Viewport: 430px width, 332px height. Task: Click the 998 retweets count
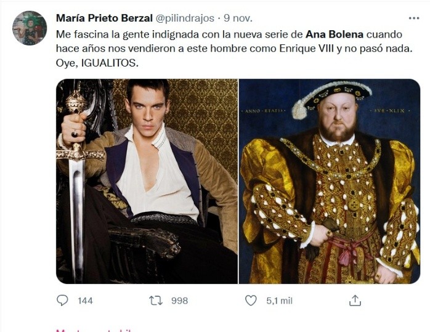(x=179, y=301)
